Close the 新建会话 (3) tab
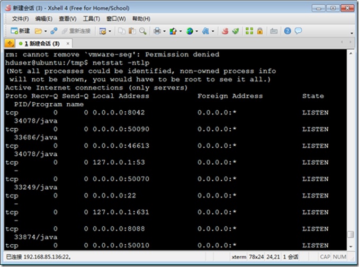 point(68,43)
